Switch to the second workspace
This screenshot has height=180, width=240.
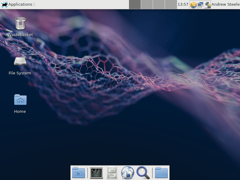click(x=147, y=4)
